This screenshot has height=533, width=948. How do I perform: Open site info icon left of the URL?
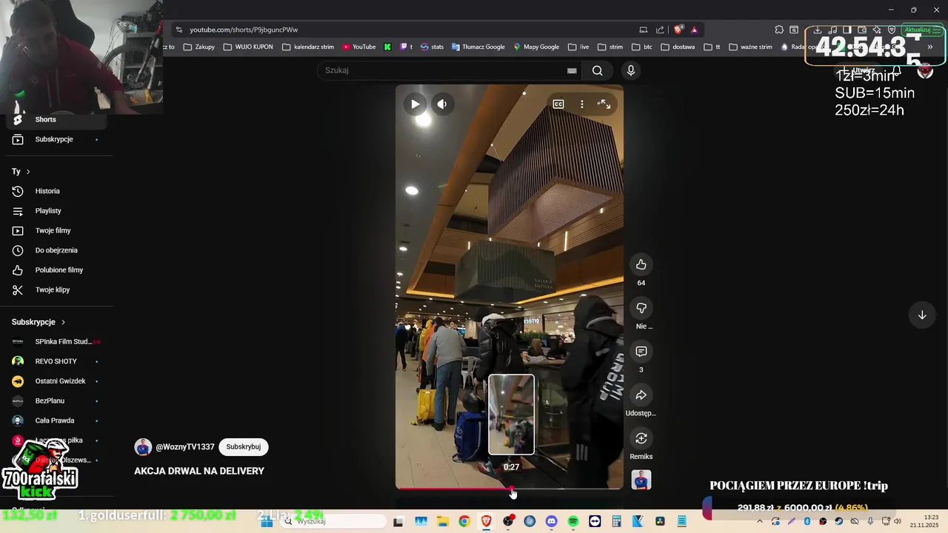click(178, 30)
